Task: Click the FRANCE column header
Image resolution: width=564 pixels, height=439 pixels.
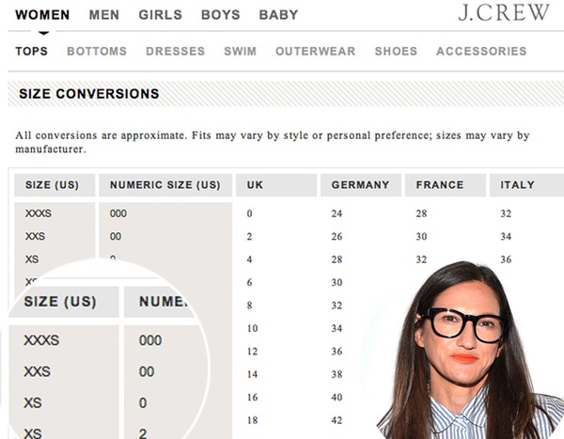Action: (x=446, y=185)
